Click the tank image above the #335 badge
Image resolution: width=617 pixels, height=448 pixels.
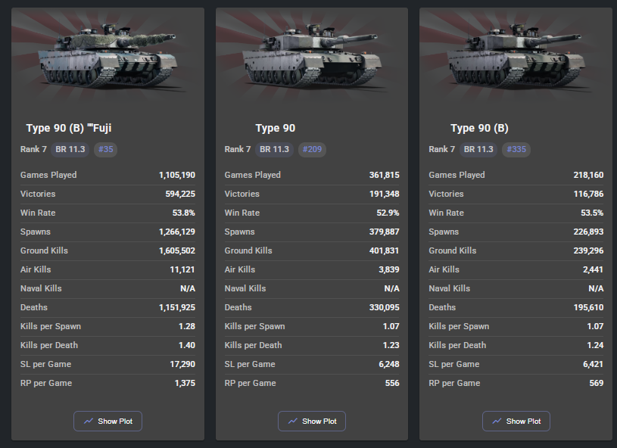click(x=516, y=55)
